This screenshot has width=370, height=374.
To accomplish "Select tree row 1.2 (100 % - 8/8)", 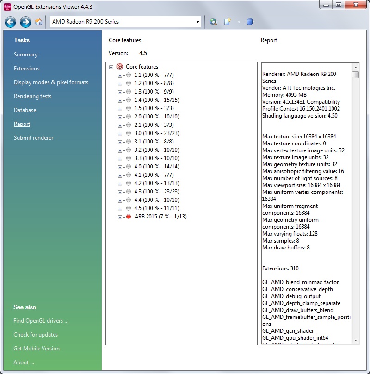I will tap(154, 83).
